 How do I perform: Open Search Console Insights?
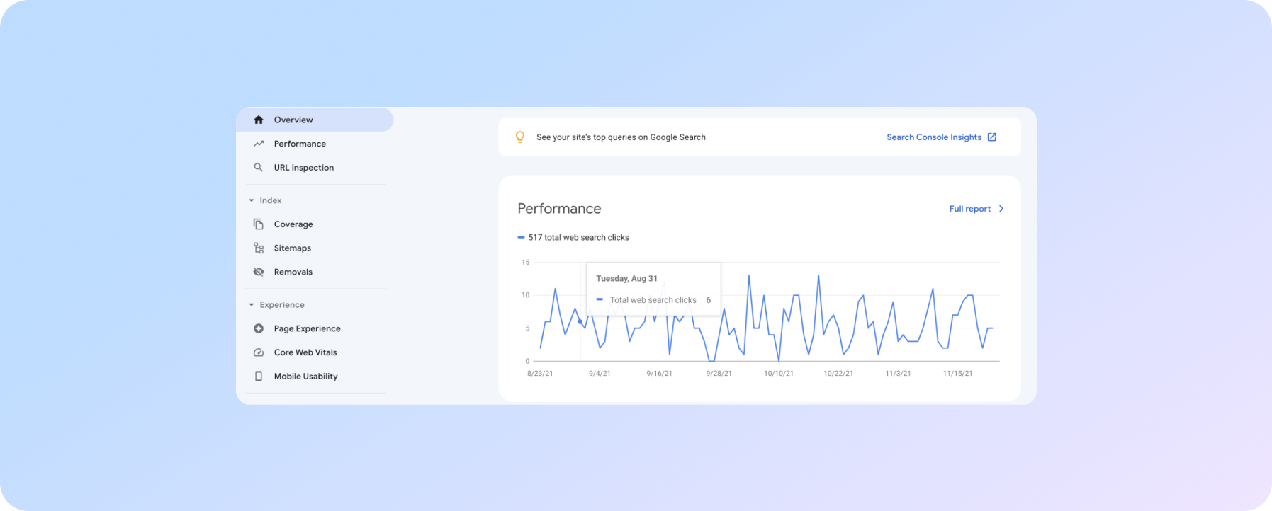pos(933,137)
